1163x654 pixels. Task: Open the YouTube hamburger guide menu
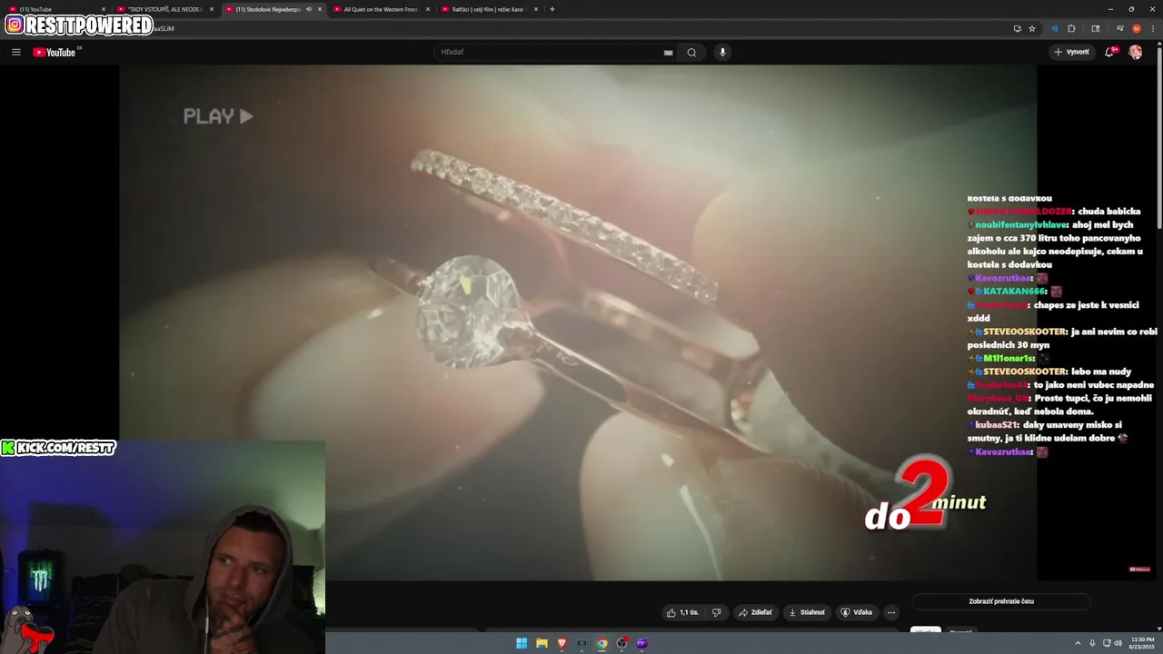click(15, 52)
